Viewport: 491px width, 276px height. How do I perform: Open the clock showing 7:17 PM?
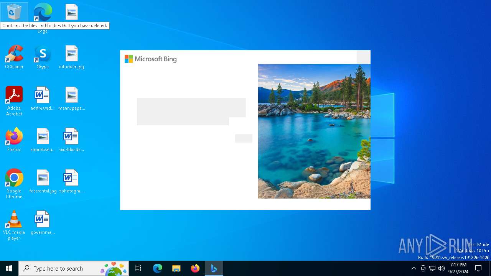tap(458, 268)
